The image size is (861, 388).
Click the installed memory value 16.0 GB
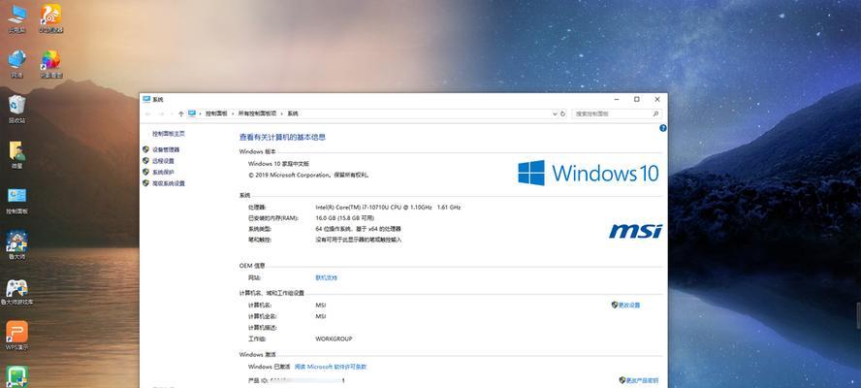tap(344, 218)
